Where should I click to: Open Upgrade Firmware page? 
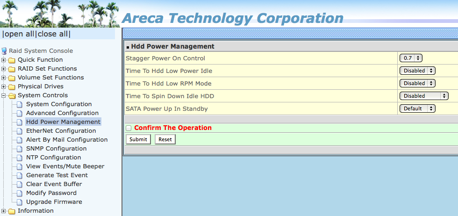pyautogui.click(x=54, y=202)
